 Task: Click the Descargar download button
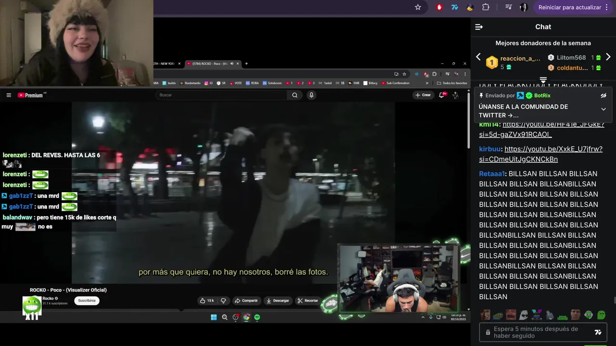(278, 301)
